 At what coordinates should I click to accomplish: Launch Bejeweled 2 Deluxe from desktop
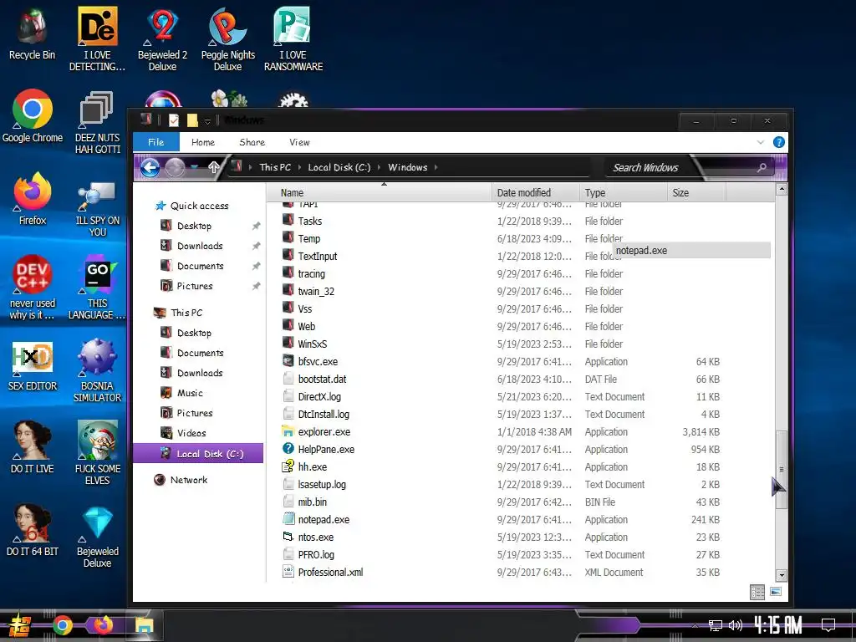(x=162, y=39)
